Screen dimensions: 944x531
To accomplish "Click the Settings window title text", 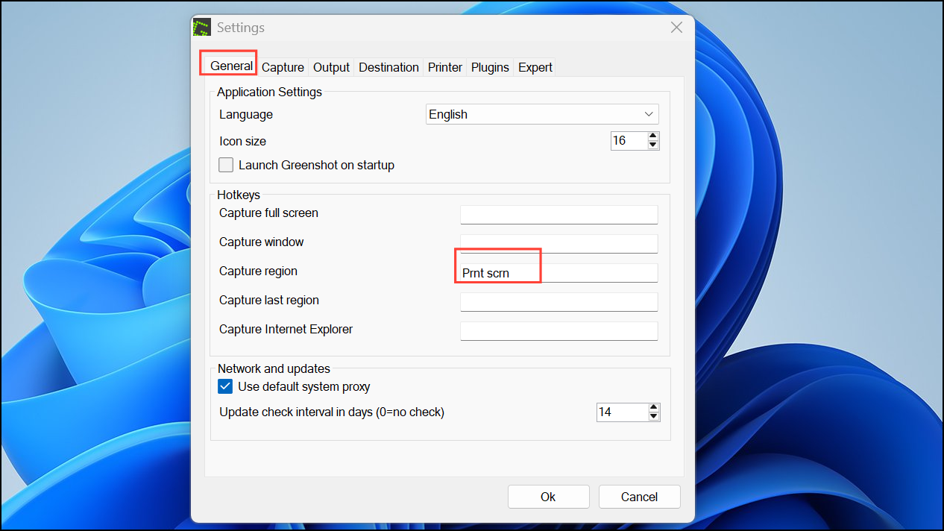I will point(241,28).
